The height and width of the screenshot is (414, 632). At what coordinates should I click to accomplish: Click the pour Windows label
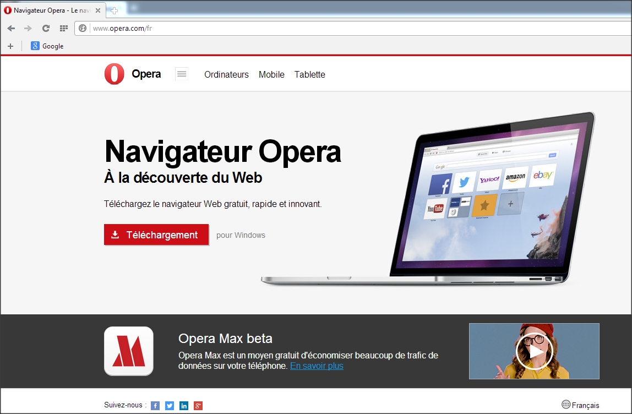(x=241, y=235)
